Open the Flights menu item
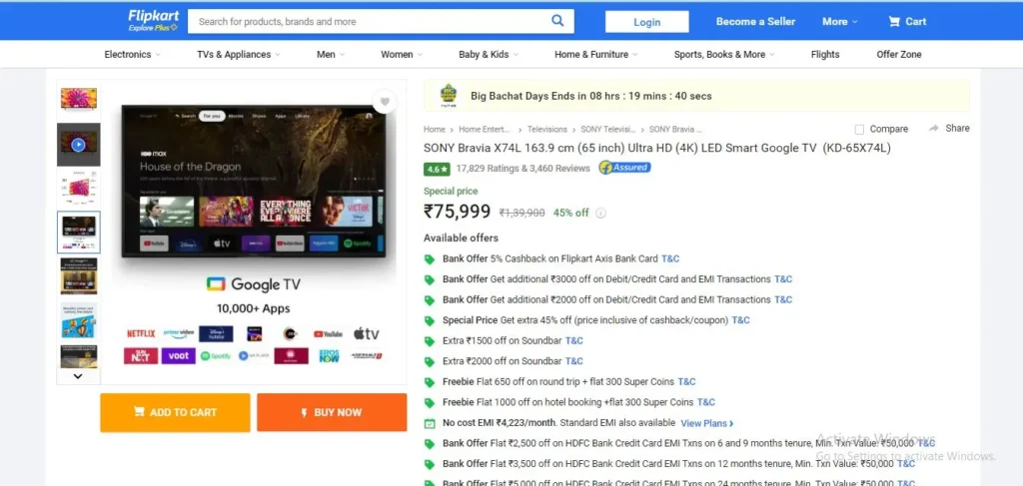Screen dimensions: 1023x486 point(825,55)
